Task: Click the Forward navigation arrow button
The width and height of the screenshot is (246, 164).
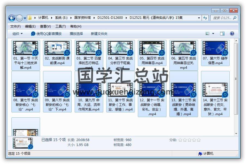Action: (19, 18)
